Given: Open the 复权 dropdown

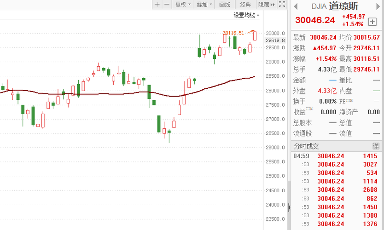Looking at the screenshot, I should [183, 5].
